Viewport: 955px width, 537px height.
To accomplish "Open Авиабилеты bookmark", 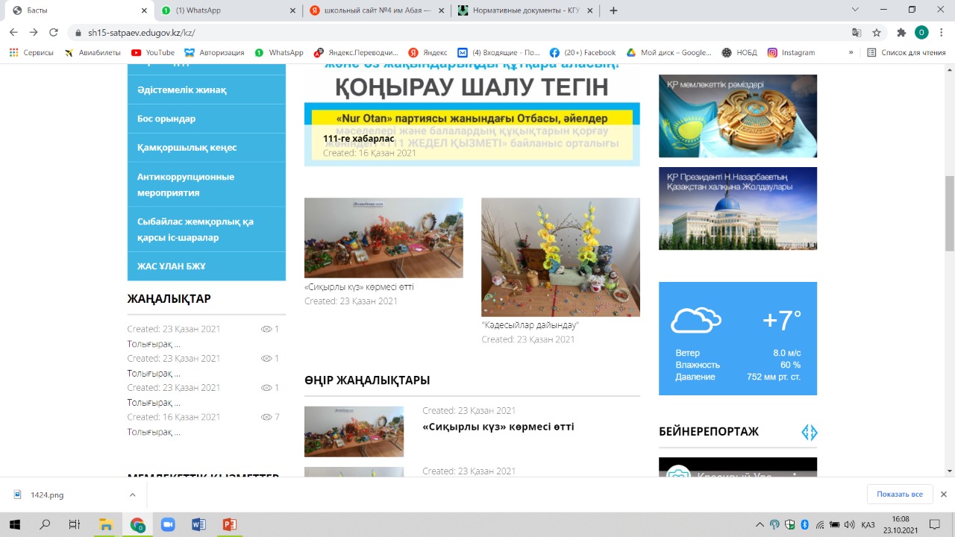I will point(93,53).
